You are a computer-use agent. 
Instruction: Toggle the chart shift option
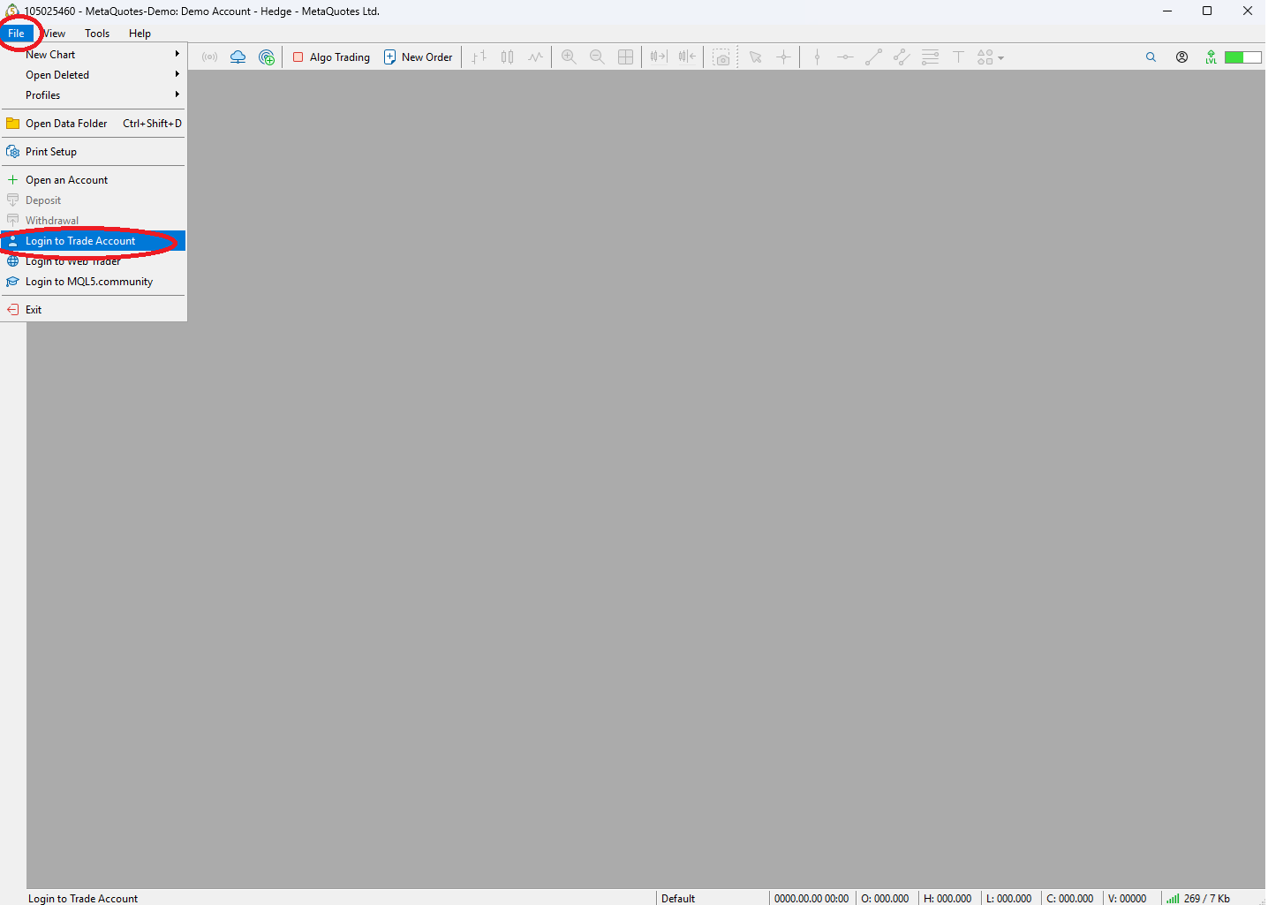[687, 57]
